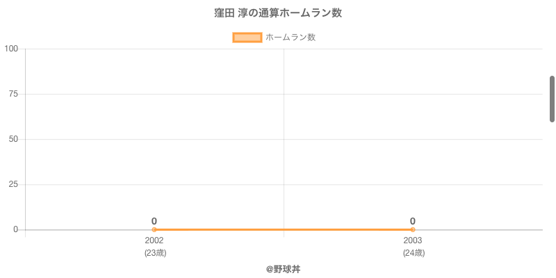This screenshot has width=556, height=278.
Task: Click the center vertical gridline
Action: click(284, 139)
